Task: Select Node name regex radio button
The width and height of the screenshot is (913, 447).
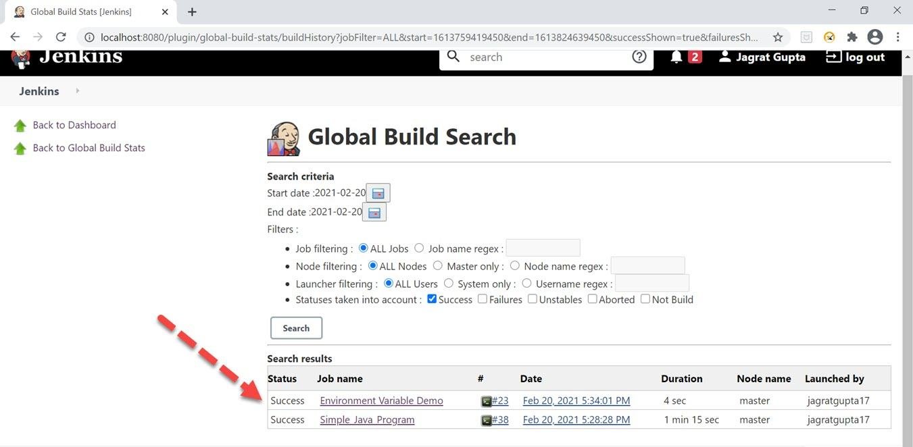Action: pyautogui.click(x=515, y=265)
